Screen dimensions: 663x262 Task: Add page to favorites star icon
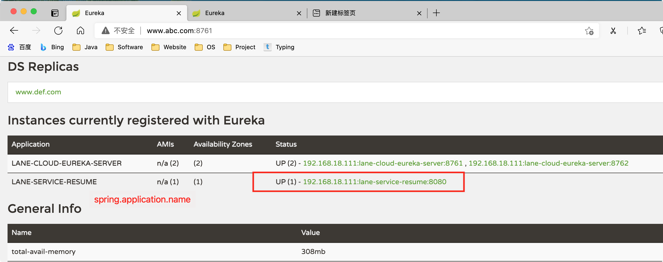tap(589, 31)
